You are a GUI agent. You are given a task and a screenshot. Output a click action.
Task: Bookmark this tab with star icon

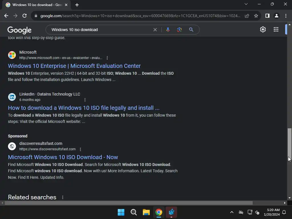256,16
